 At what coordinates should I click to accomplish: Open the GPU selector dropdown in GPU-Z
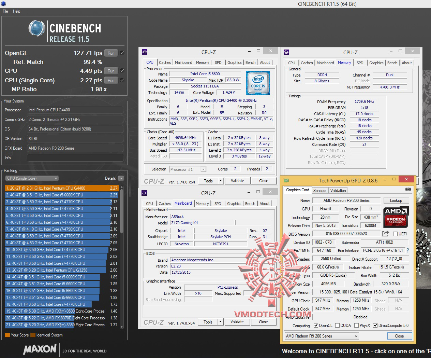[x=322, y=336]
